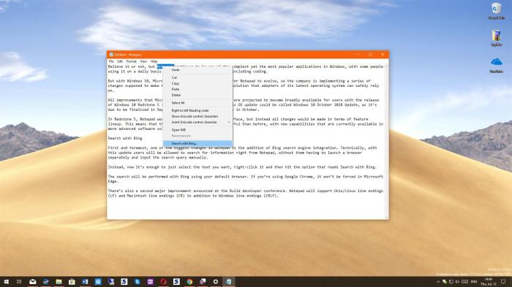
Task: Open Settings gear icon on taskbar
Action: (216, 281)
